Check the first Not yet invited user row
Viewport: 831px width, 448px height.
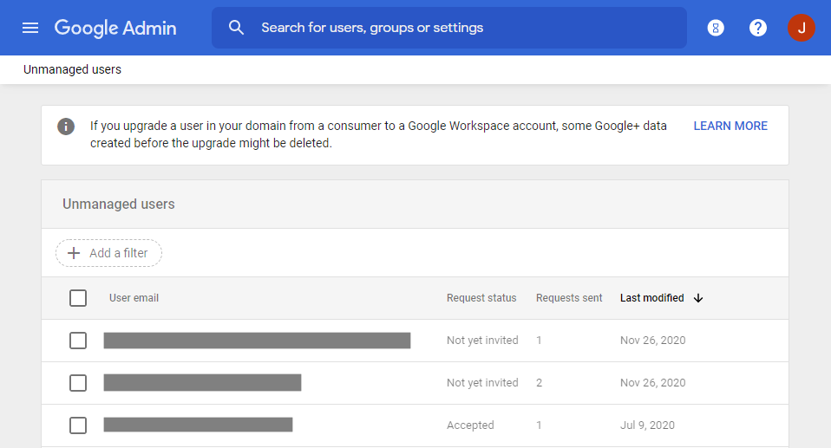point(78,341)
